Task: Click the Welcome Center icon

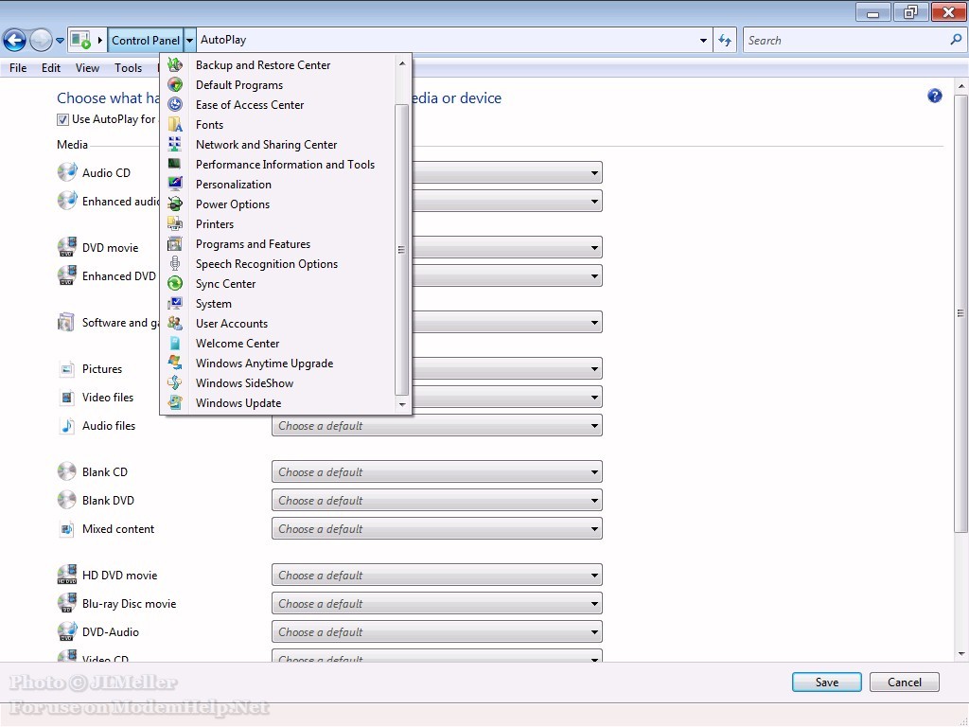Action: pos(175,343)
